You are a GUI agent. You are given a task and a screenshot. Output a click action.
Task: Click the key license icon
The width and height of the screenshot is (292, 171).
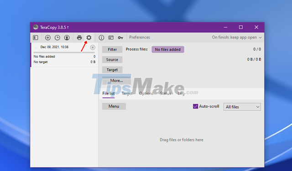[120, 38]
